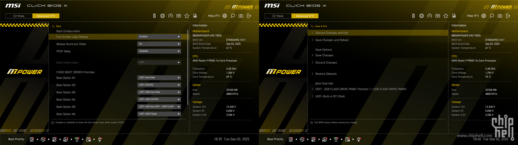Select Discard Changes and Exit
Viewport: 518px width, 145px height.
[378, 33]
